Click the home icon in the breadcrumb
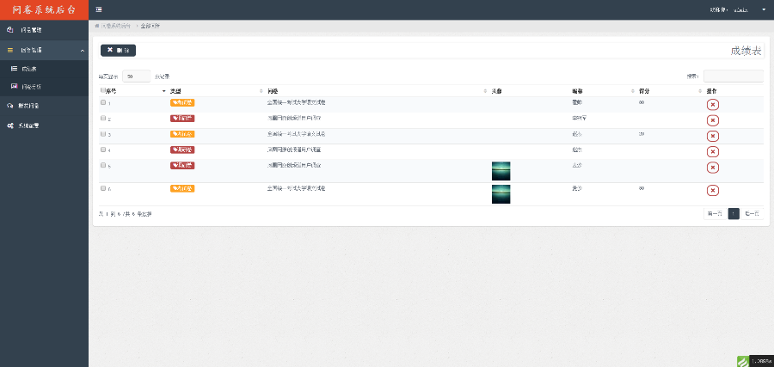Screen dimensions: 774x367 (96, 26)
